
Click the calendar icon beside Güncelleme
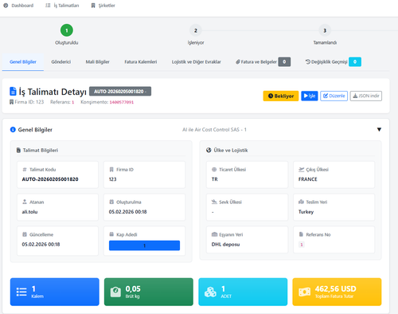pos(25,234)
